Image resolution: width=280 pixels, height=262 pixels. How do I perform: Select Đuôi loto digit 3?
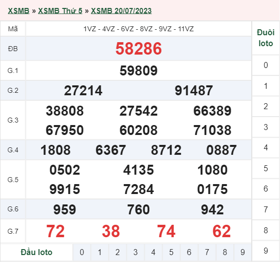point(266,127)
